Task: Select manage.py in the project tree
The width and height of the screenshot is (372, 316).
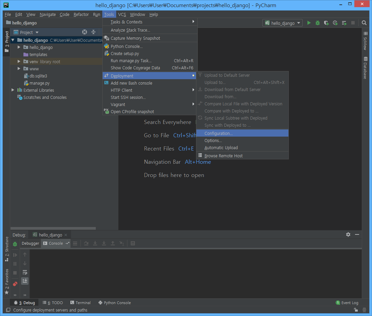Action: tap(39, 83)
